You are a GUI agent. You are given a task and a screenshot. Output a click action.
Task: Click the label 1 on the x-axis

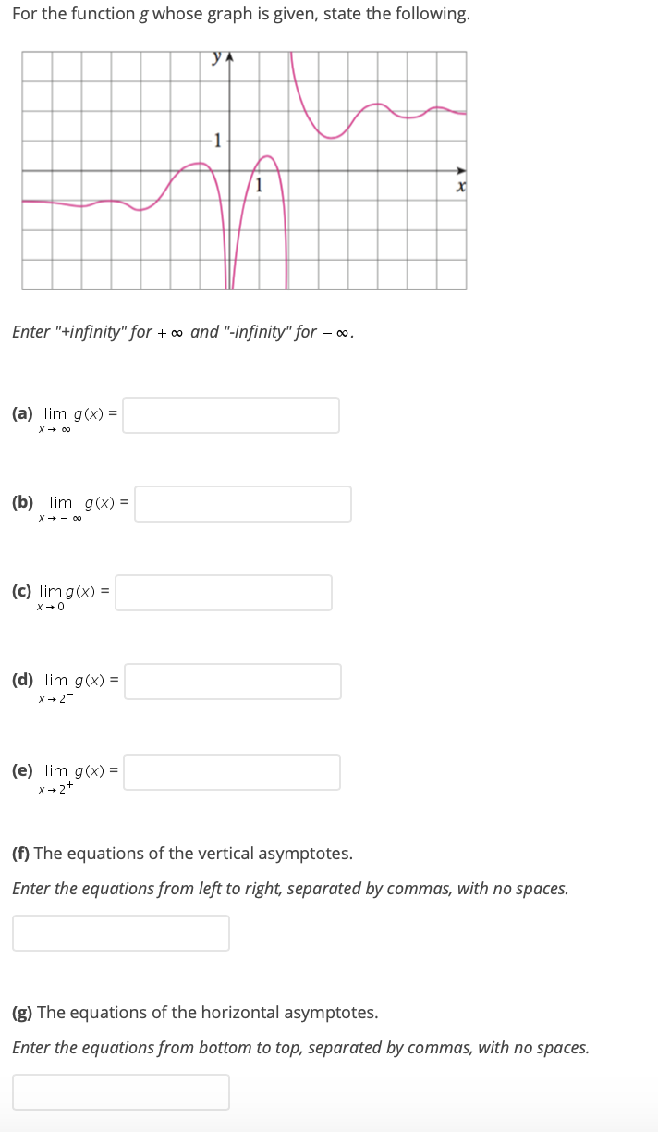point(260,184)
